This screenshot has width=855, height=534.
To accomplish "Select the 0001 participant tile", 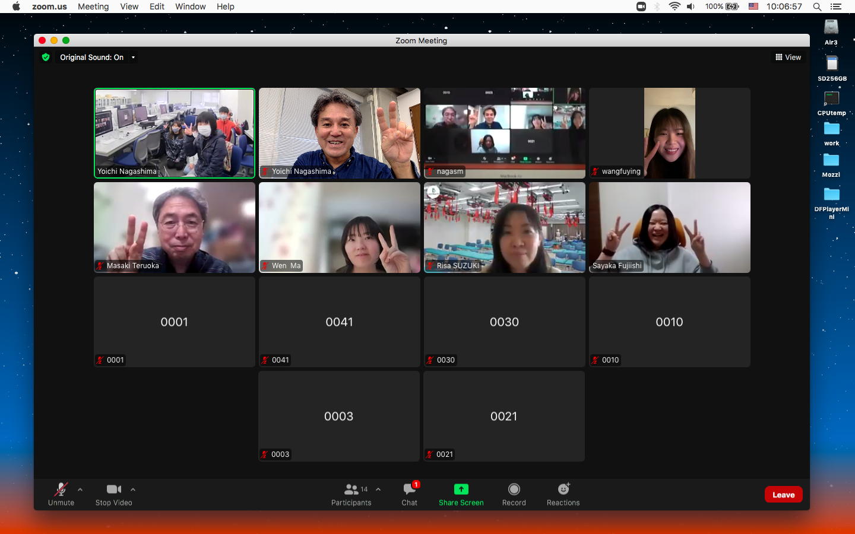I will [175, 322].
